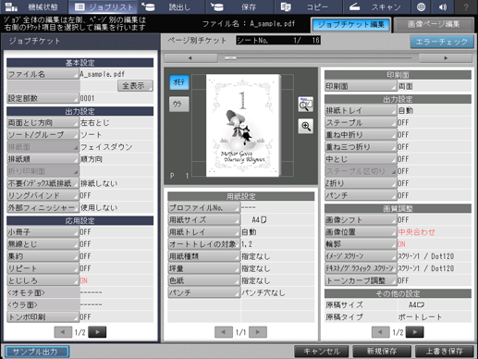Open the 印刷面 print side setting
Viewport: 478px width, 359px height.
click(x=361, y=86)
